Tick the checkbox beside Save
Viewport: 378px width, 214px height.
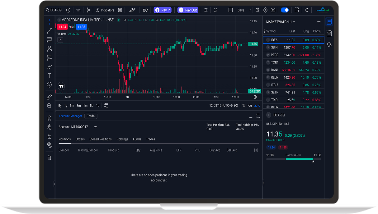pyautogui.click(x=231, y=10)
